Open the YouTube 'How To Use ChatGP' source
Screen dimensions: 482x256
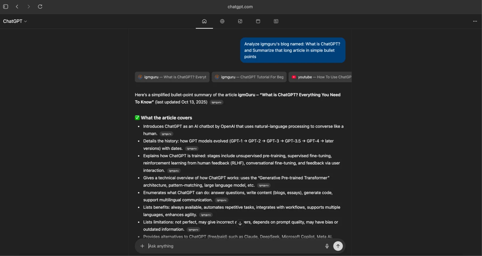pyautogui.click(x=320, y=77)
